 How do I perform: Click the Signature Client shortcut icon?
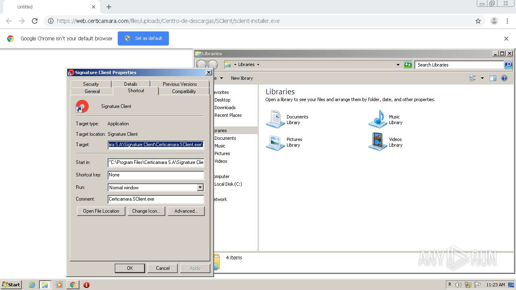coord(82,106)
